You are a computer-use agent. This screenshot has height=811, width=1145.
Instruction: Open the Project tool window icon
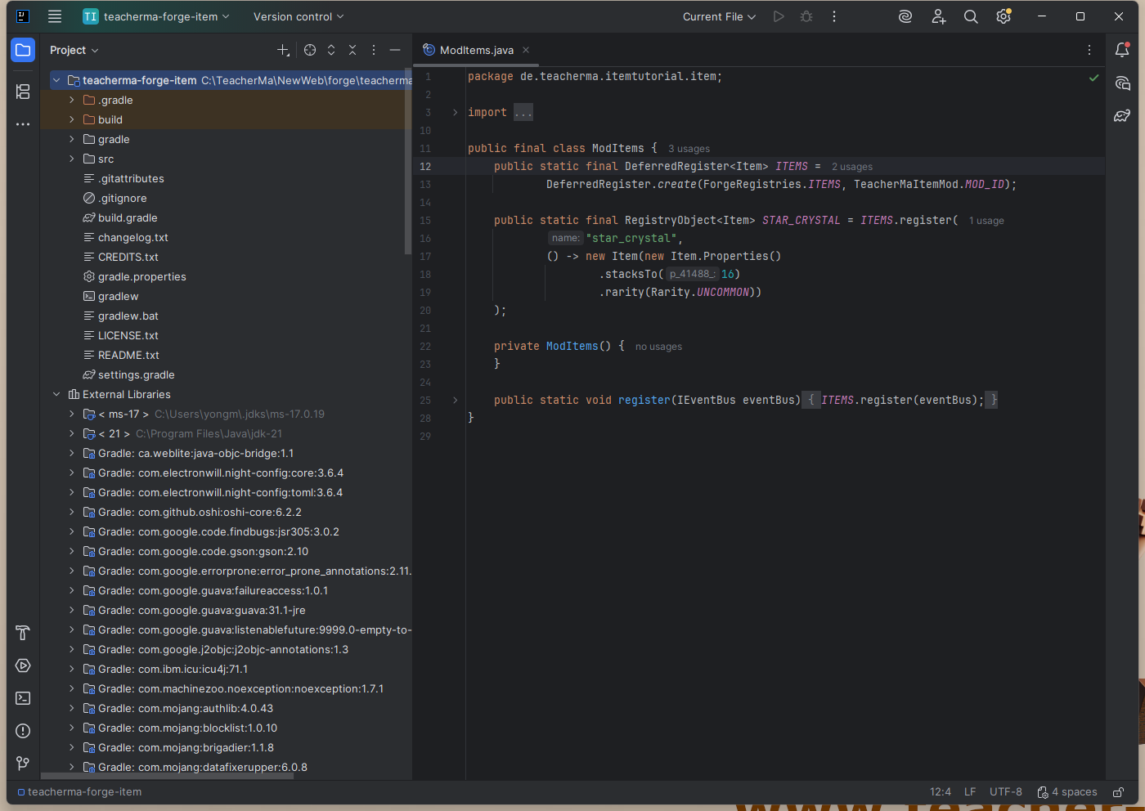[x=23, y=50]
